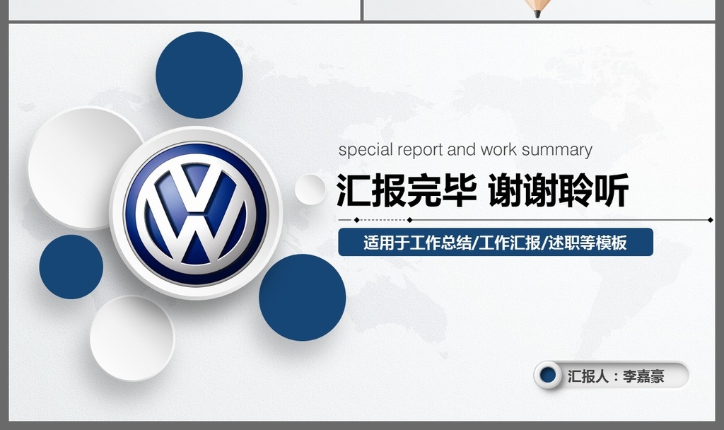The image size is (724, 430).
Task: Click the blue banner '适用于工作总结' label
Action: point(495,243)
